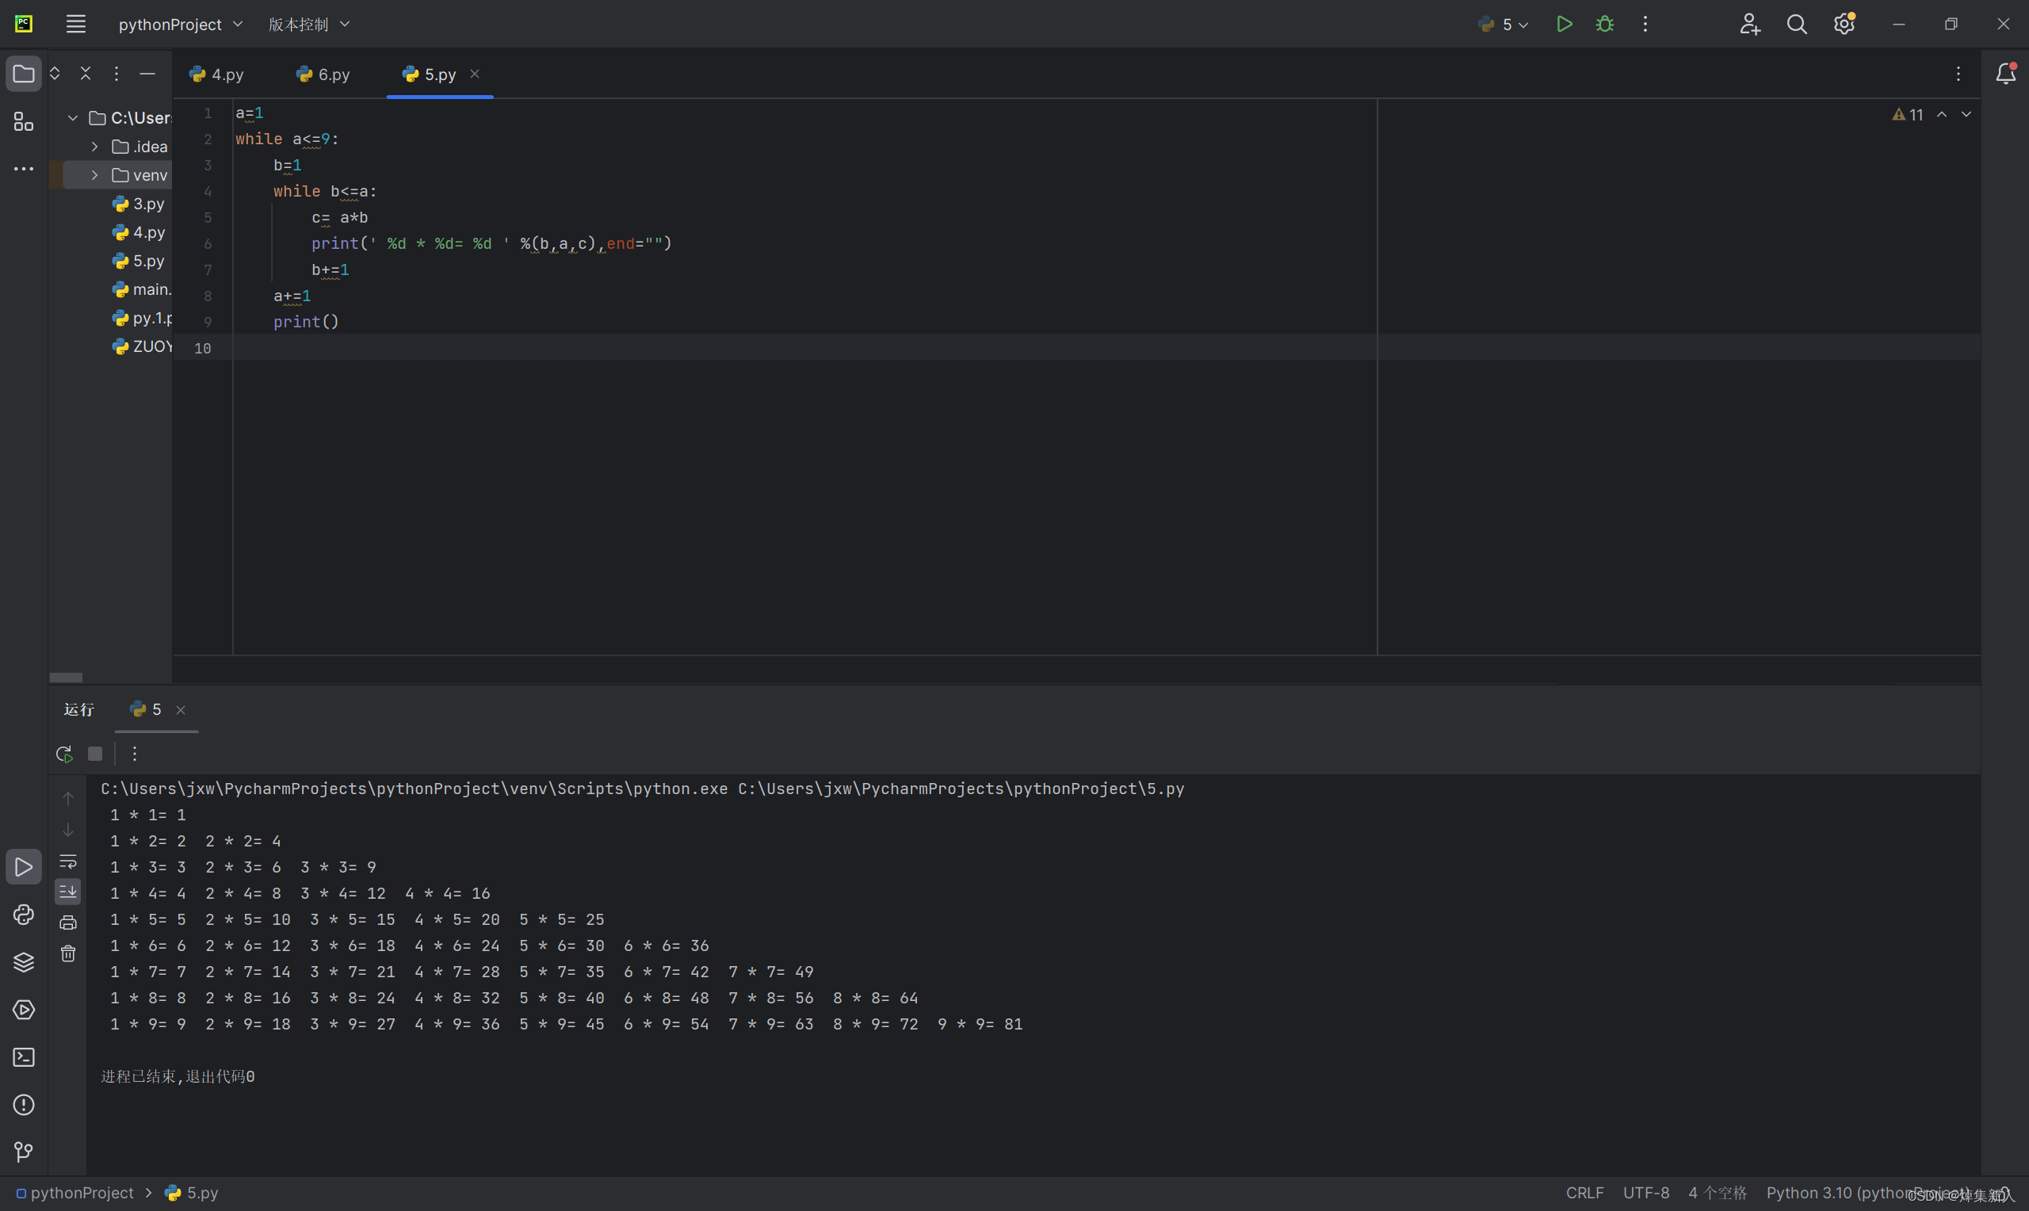Switch to the 6.py editor tab
Viewport: 2029px width, 1211px height.
click(x=324, y=74)
